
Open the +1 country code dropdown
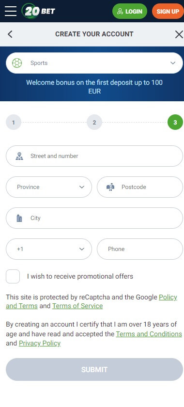(x=49, y=249)
